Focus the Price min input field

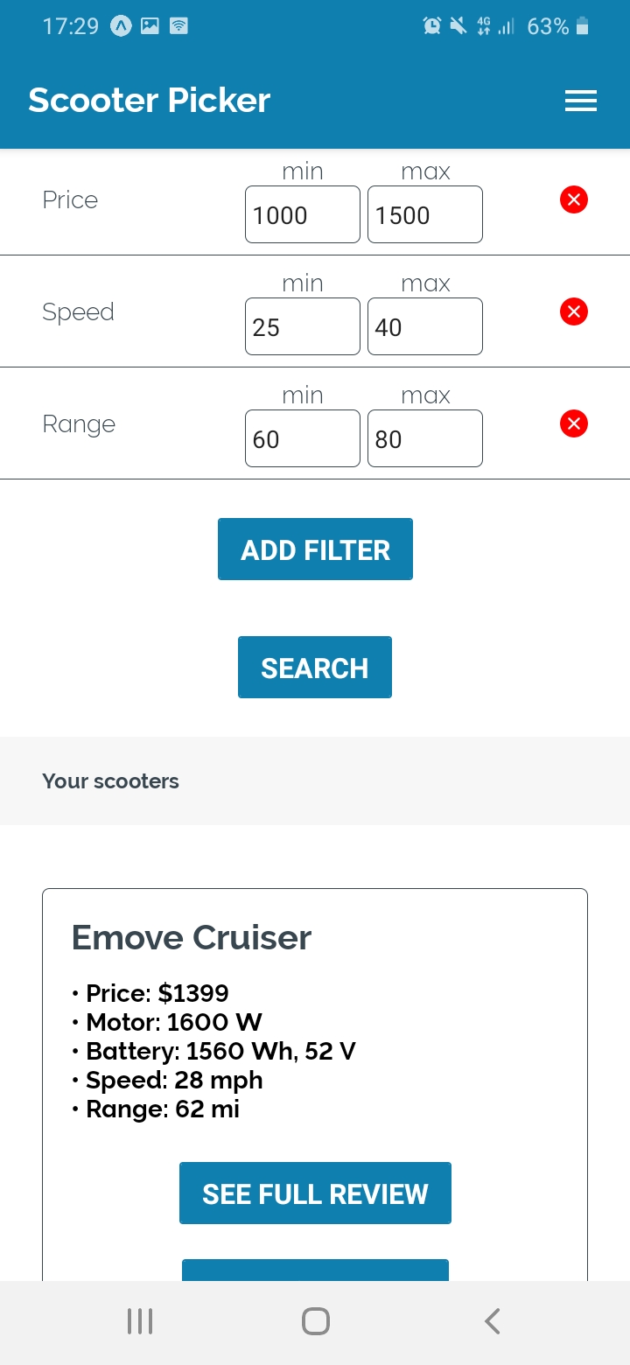(302, 214)
